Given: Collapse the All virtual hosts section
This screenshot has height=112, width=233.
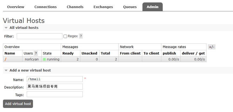Looking at the screenshot, I should point(24,28).
